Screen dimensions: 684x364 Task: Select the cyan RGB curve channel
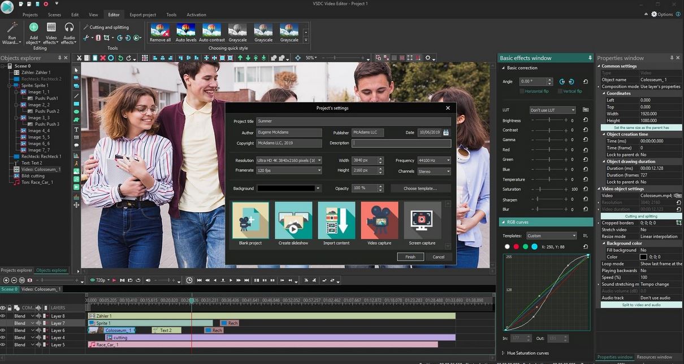[534, 247]
